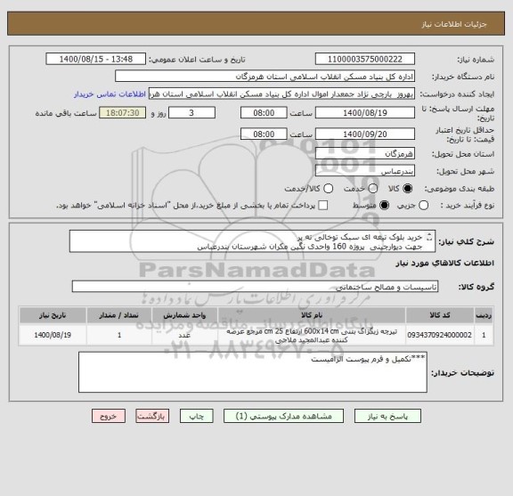Click the delivery province field هرمزگان
The height and width of the screenshot is (496, 513).
click(365, 153)
